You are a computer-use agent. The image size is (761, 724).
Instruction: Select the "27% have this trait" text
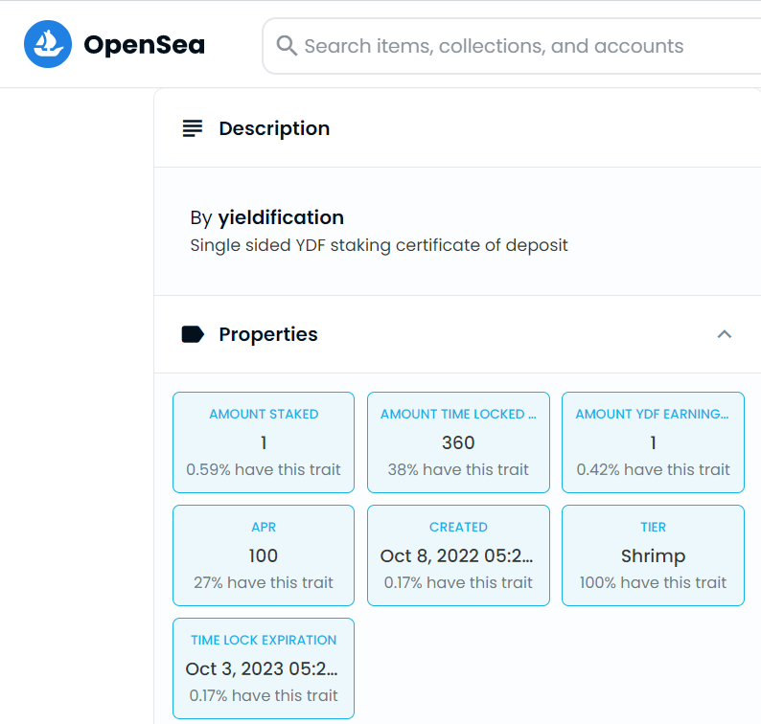click(264, 582)
